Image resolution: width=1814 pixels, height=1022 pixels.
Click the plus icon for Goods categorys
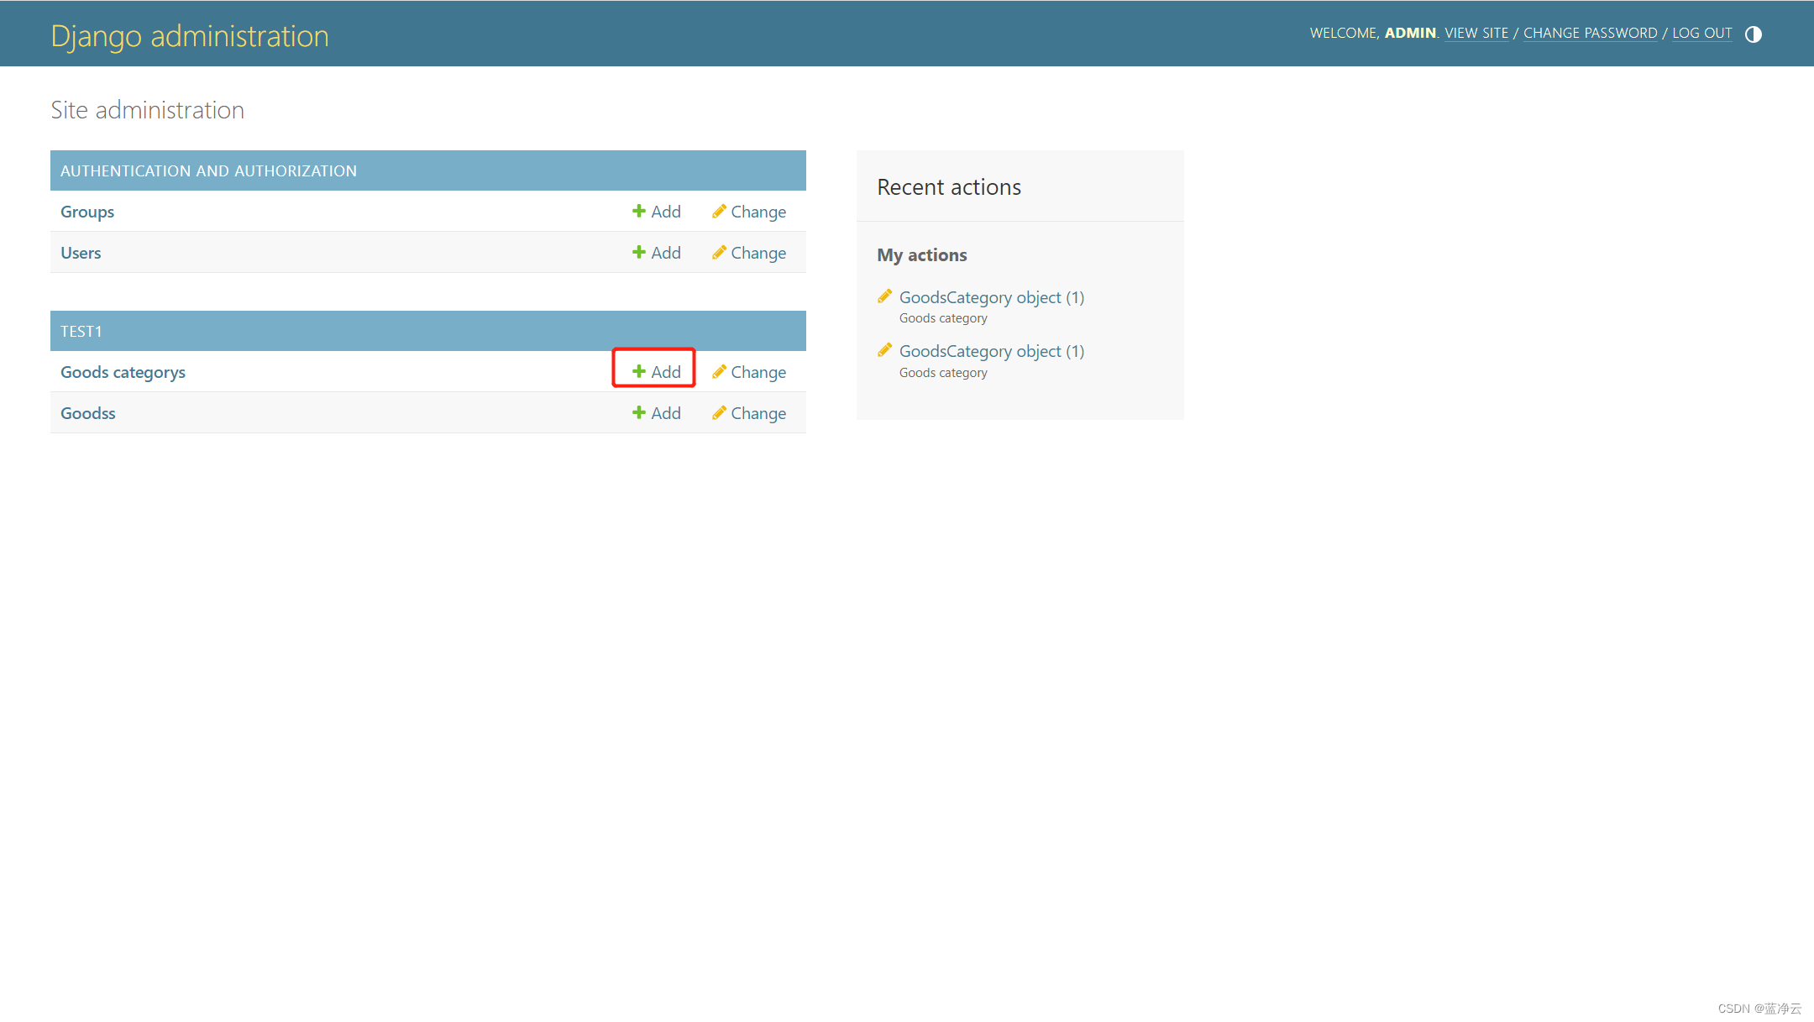[639, 371]
